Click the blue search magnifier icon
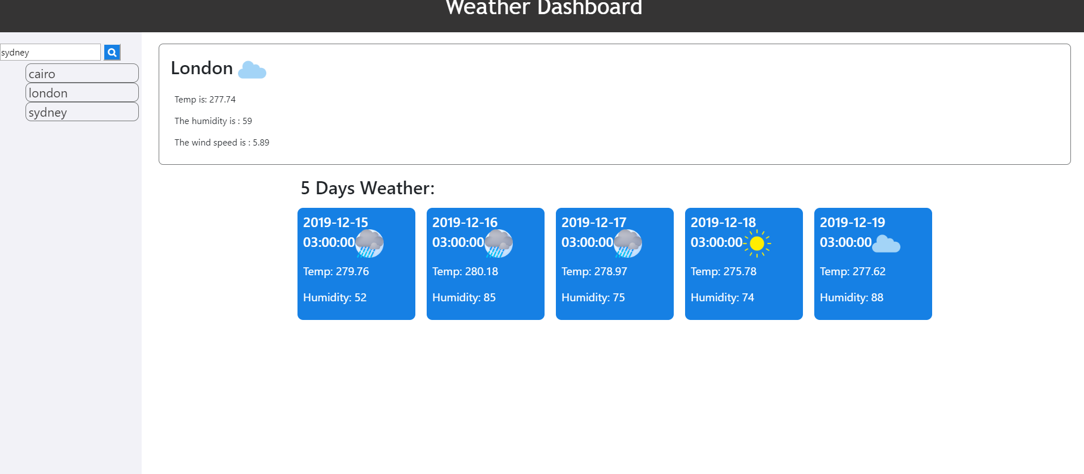 [x=112, y=52]
